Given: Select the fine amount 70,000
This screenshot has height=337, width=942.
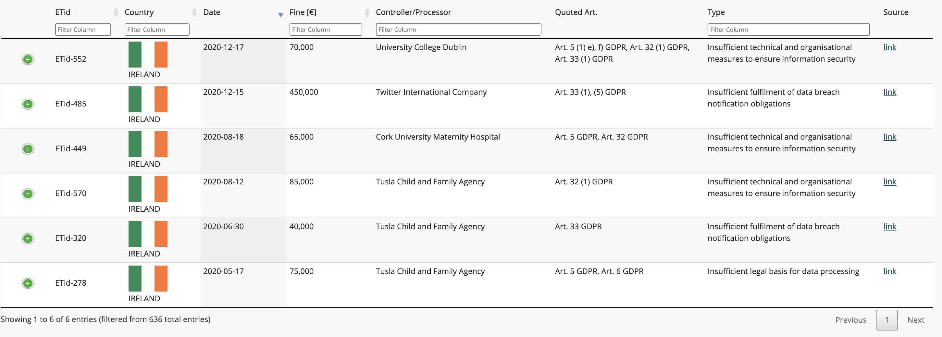Looking at the screenshot, I should pyautogui.click(x=301, y=47).
